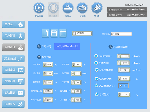Image resolution: width=150 pixels, height=112 pixels.
Task: Open 实验报表 experiment report page
Action: pos(13,93)
